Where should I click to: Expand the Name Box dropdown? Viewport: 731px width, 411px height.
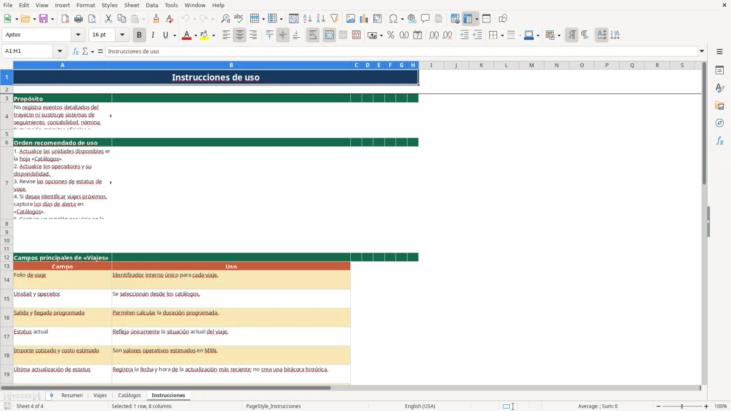tap(60, 51)
